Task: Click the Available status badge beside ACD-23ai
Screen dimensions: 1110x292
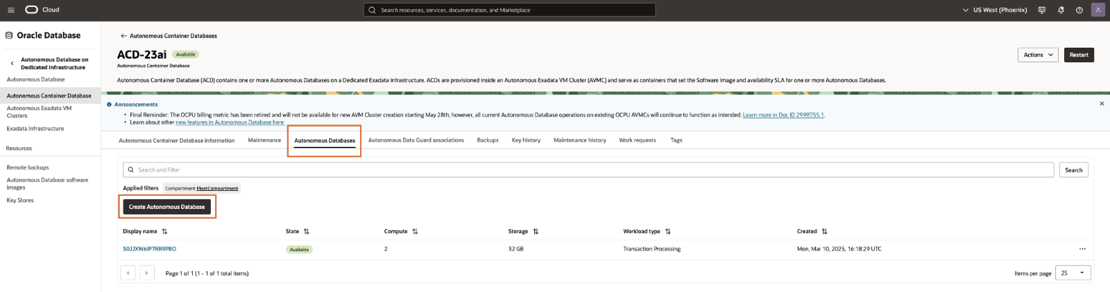Action: [185, 55]
